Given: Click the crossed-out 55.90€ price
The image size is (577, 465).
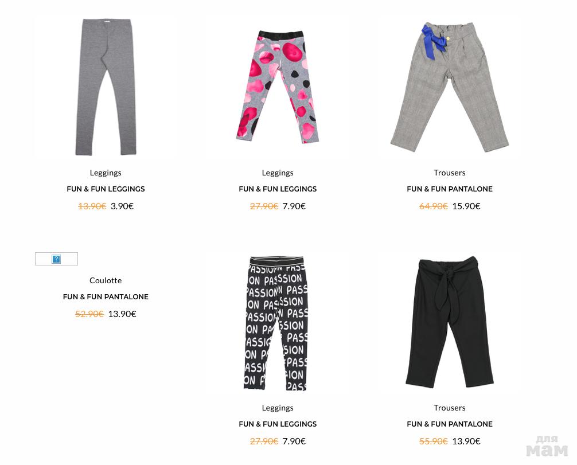Looking at the screenshot, I should 434,441.
